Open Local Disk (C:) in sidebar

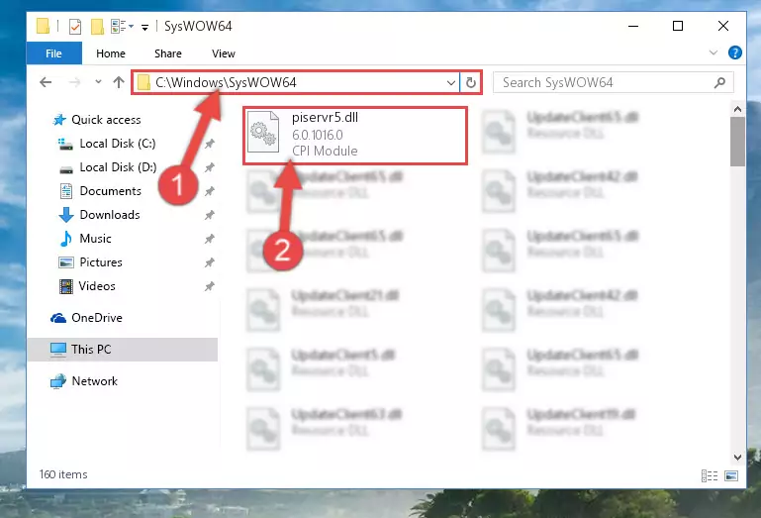coord(118,144)
